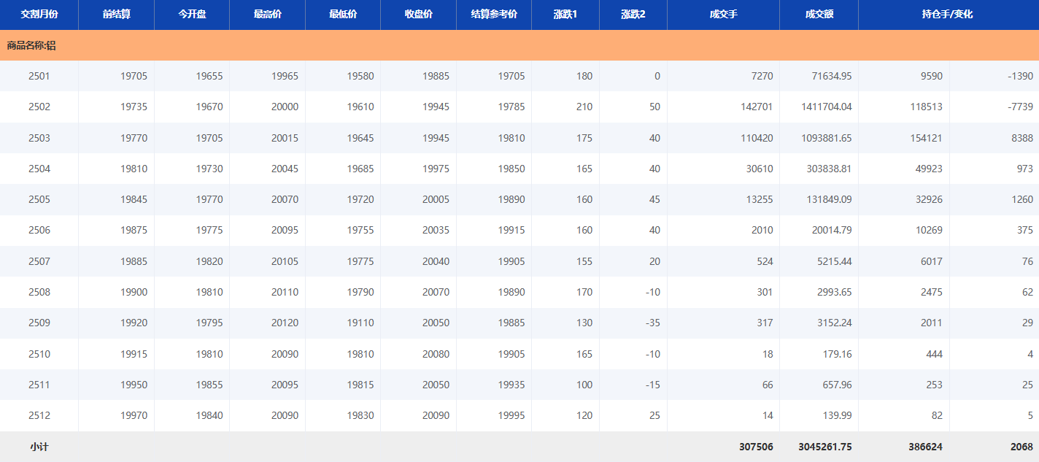Select the 2501 delivery month cell
Viewport: 1039px width, 462px height.
pyautogui.click(x=39, y=76)
